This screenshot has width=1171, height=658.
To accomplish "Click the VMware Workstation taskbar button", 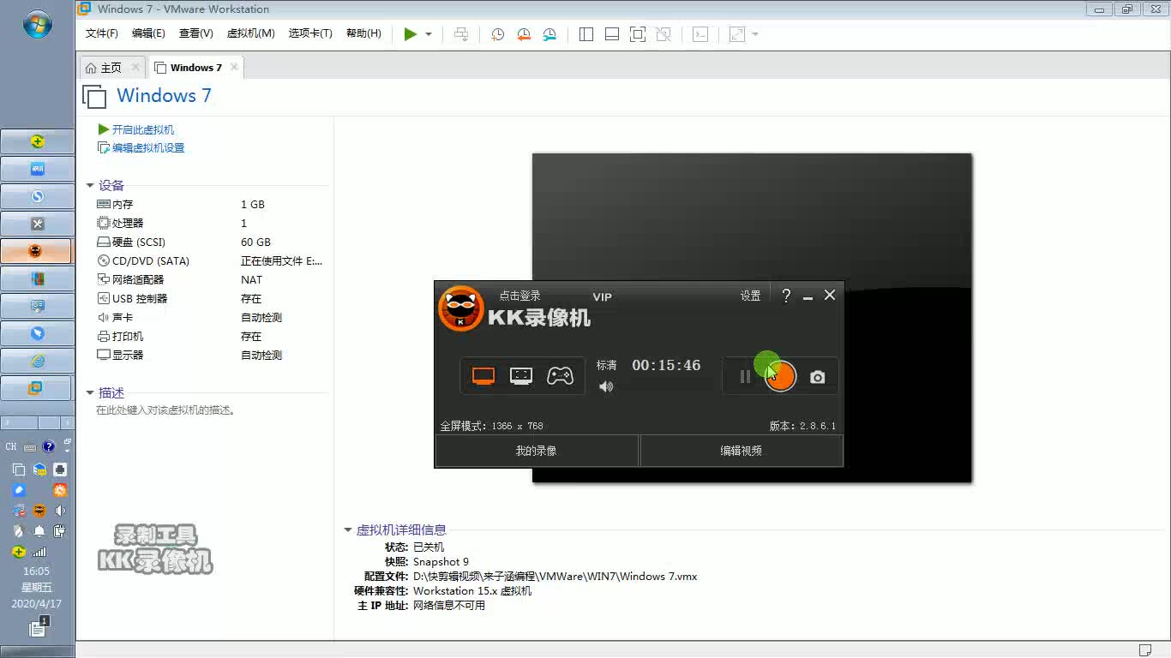I will pyautogui.click(x=37, y=388).
